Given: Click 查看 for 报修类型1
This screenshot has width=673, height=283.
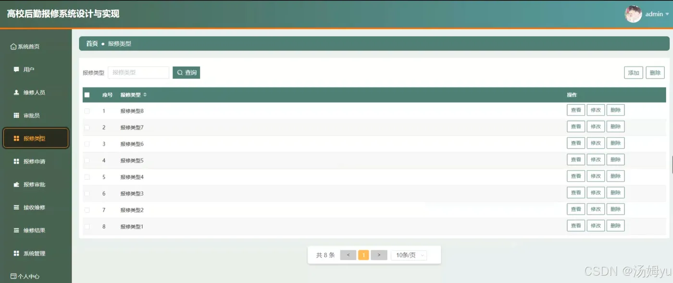Looking at the screenshot, I should (576, 225).
